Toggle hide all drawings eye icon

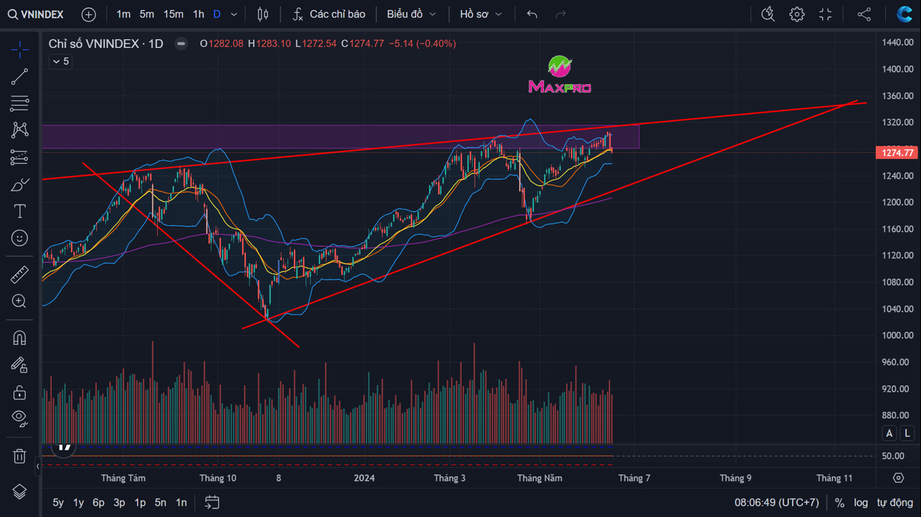click(20, 419)
